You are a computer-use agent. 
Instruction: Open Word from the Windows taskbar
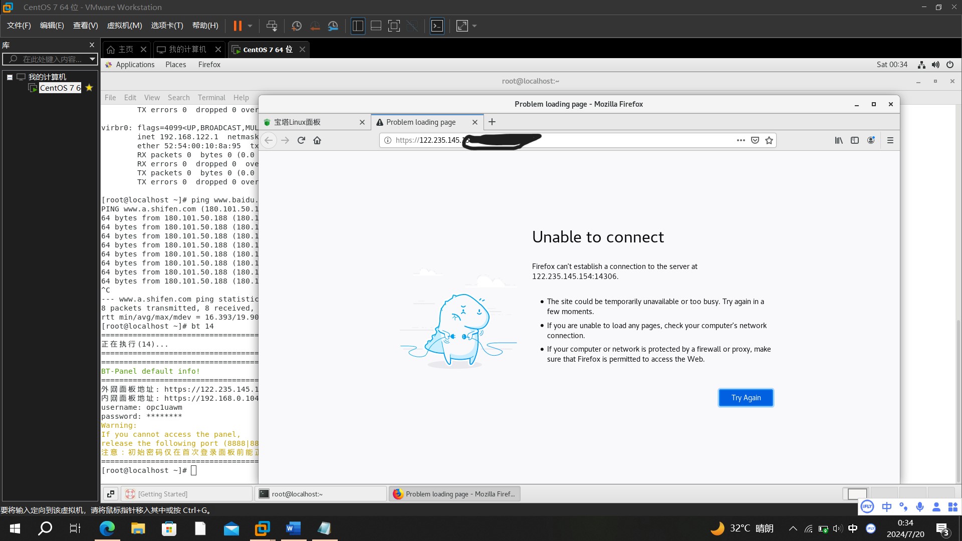click(x=293, y=528)
